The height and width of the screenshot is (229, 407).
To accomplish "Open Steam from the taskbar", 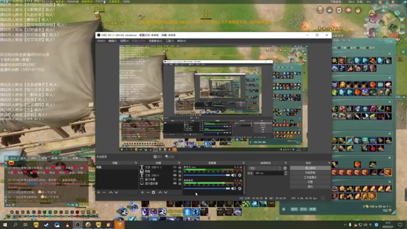I will (x=46, y=224).
